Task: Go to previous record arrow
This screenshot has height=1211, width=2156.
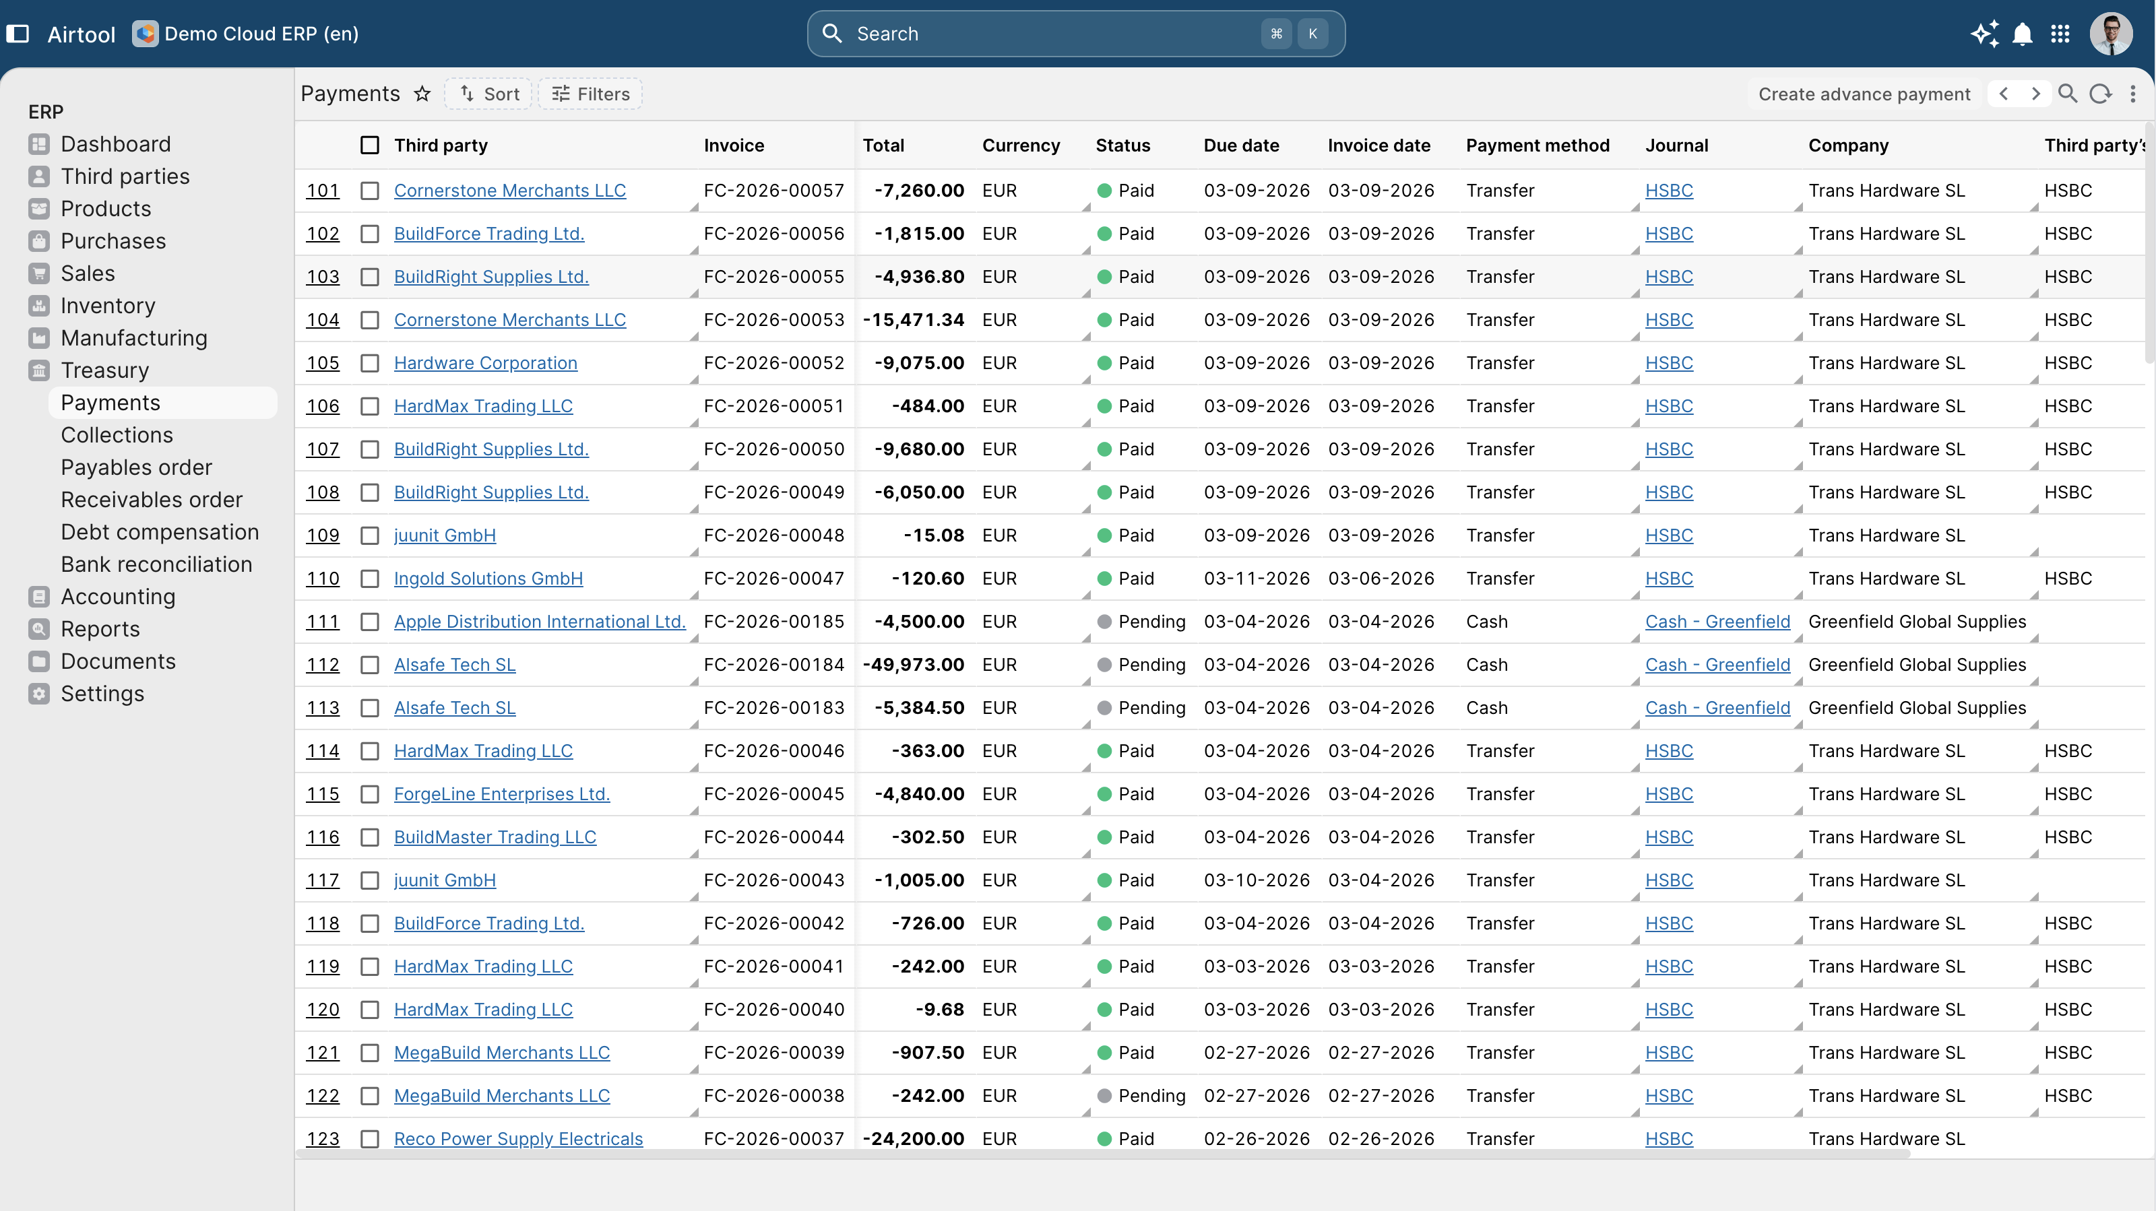Action: 2004,94
